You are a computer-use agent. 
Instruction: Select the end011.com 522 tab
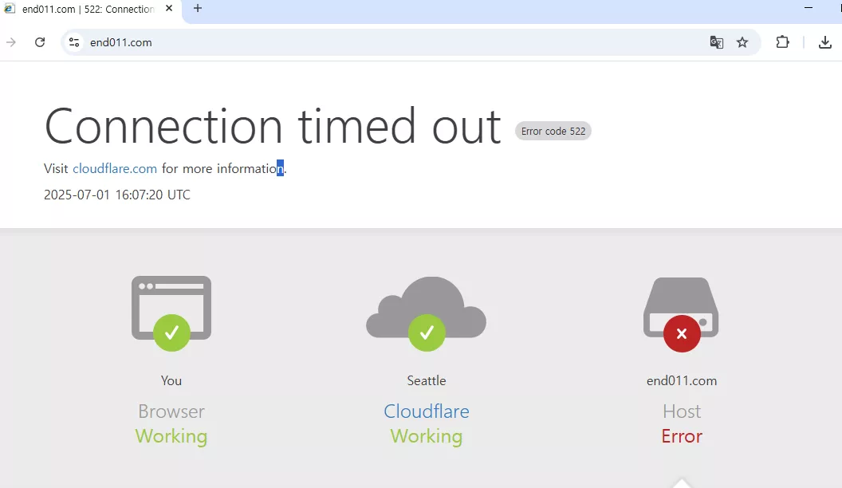tap(89, 9)
